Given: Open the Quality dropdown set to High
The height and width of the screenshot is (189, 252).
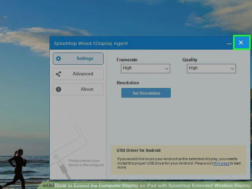Looking at the screenshot, I should (211, 69).
